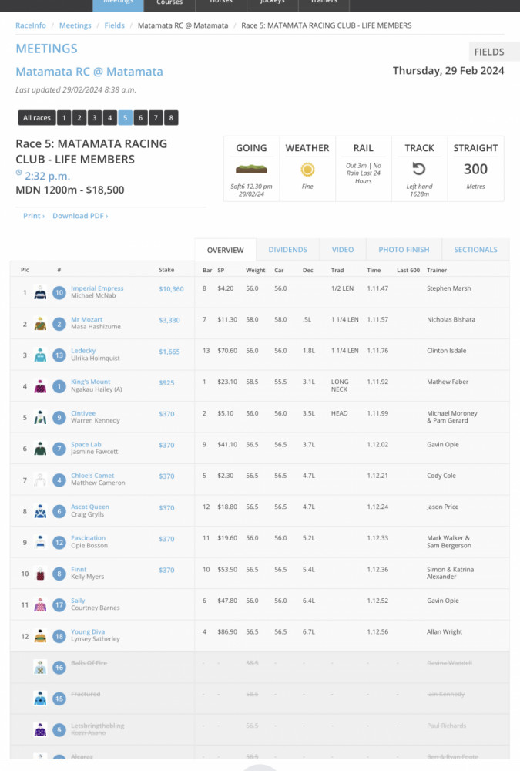Click jockey name Opie Bosson
The image size is (520, 771).
pyautogui.click(x=89, y=545)
